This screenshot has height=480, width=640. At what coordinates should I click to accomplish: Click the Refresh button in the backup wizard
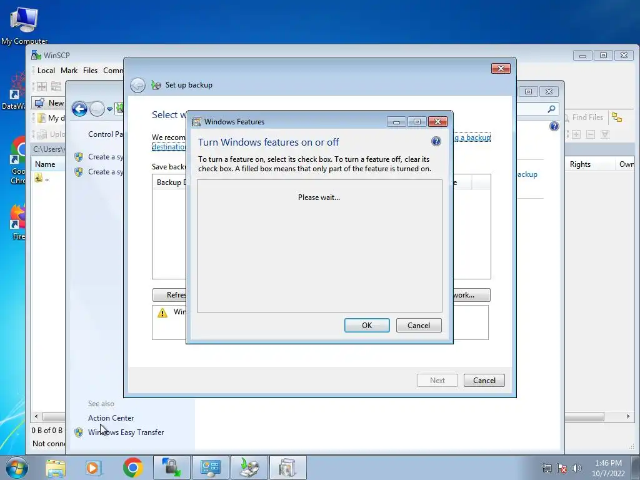tap(170, 295)
